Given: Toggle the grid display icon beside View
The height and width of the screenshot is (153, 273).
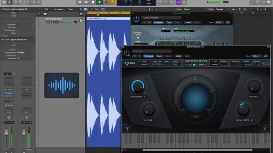Looking at the screenshot, I should (x=81, y=9).
